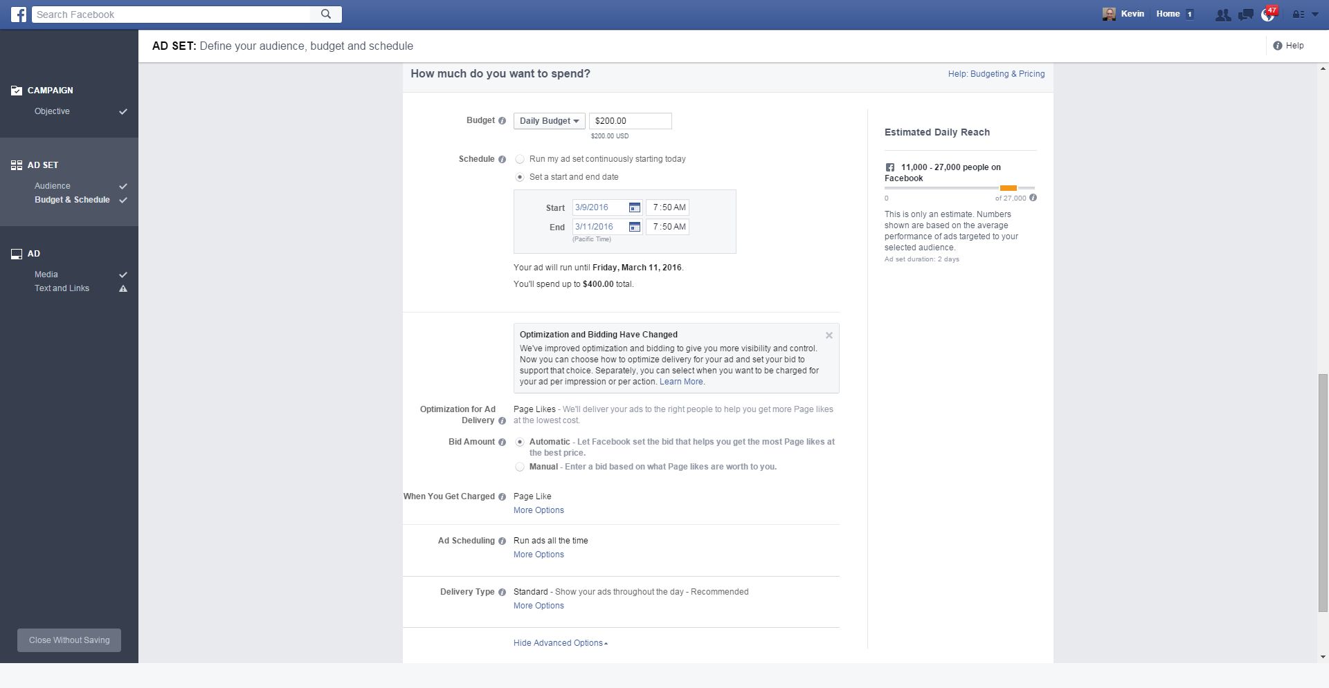Click the Facebook logo icon

click(x=19, y=14)
